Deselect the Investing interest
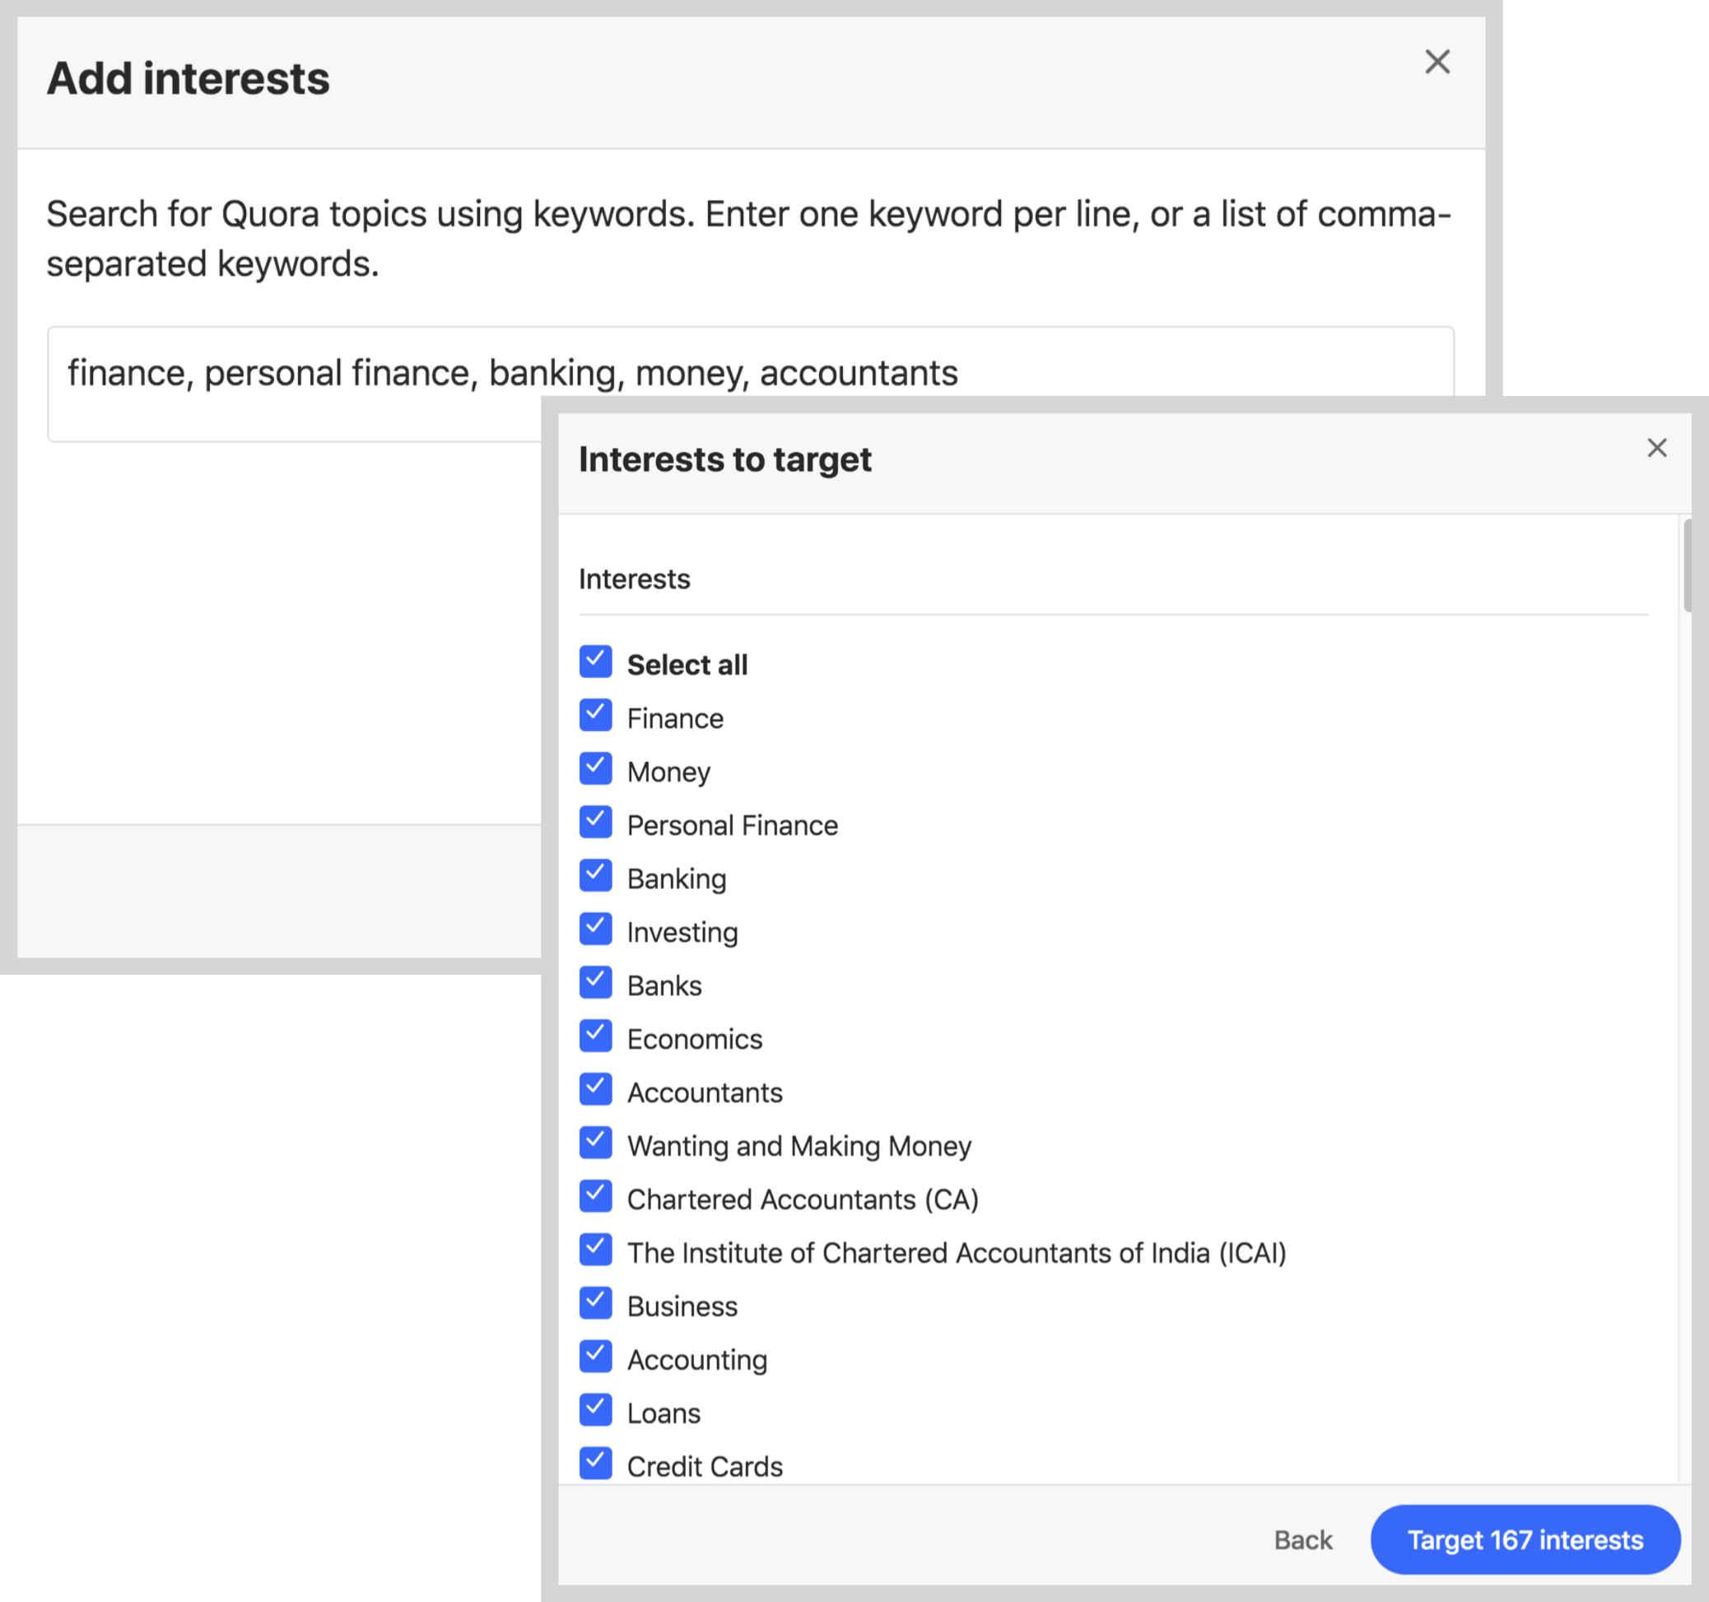 pyautogui.click(x=595, y=929)
